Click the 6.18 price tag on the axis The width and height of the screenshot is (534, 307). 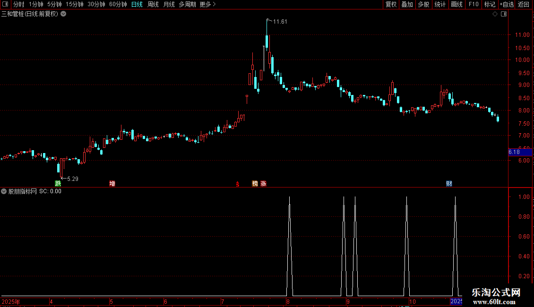pyautogui.click(x=520, y=152)
